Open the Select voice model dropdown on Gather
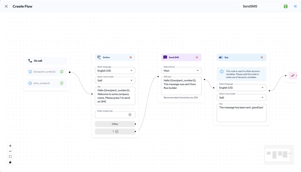The width and height of the screenshot is (301, 172). point(115,80)
